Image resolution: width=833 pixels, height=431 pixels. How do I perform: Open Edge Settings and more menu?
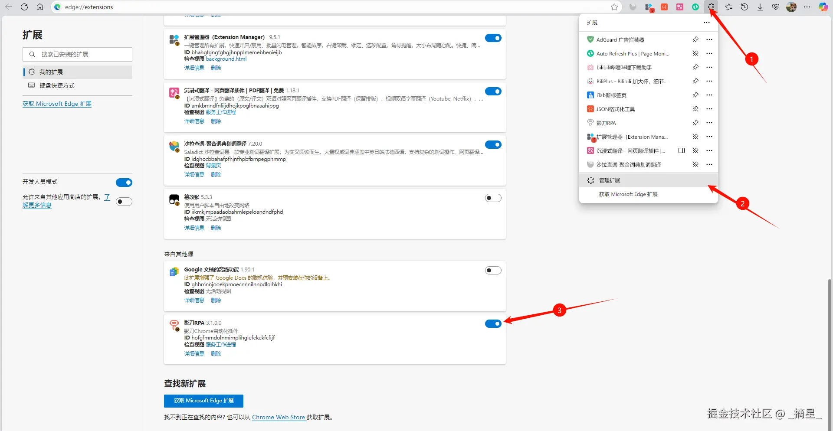807,7
